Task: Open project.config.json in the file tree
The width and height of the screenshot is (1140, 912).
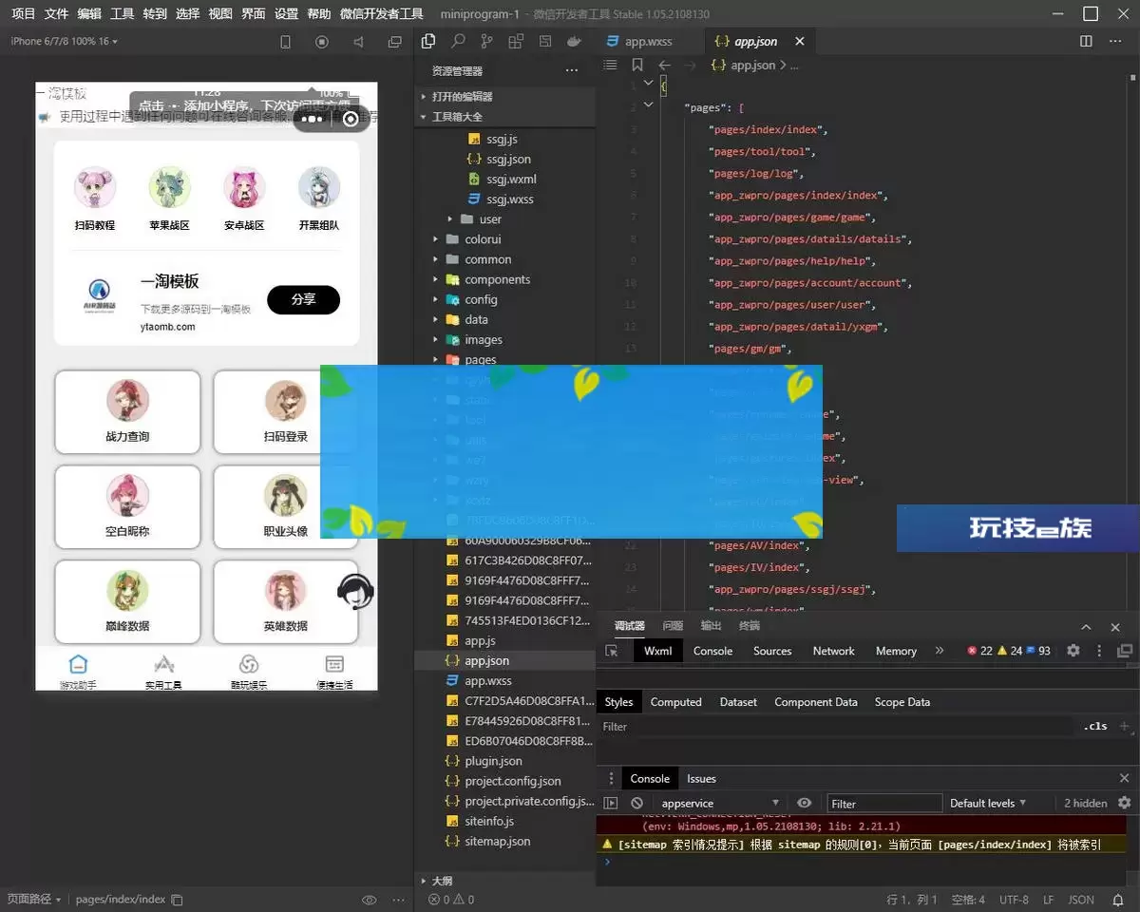Action: (x=504, y=781)
